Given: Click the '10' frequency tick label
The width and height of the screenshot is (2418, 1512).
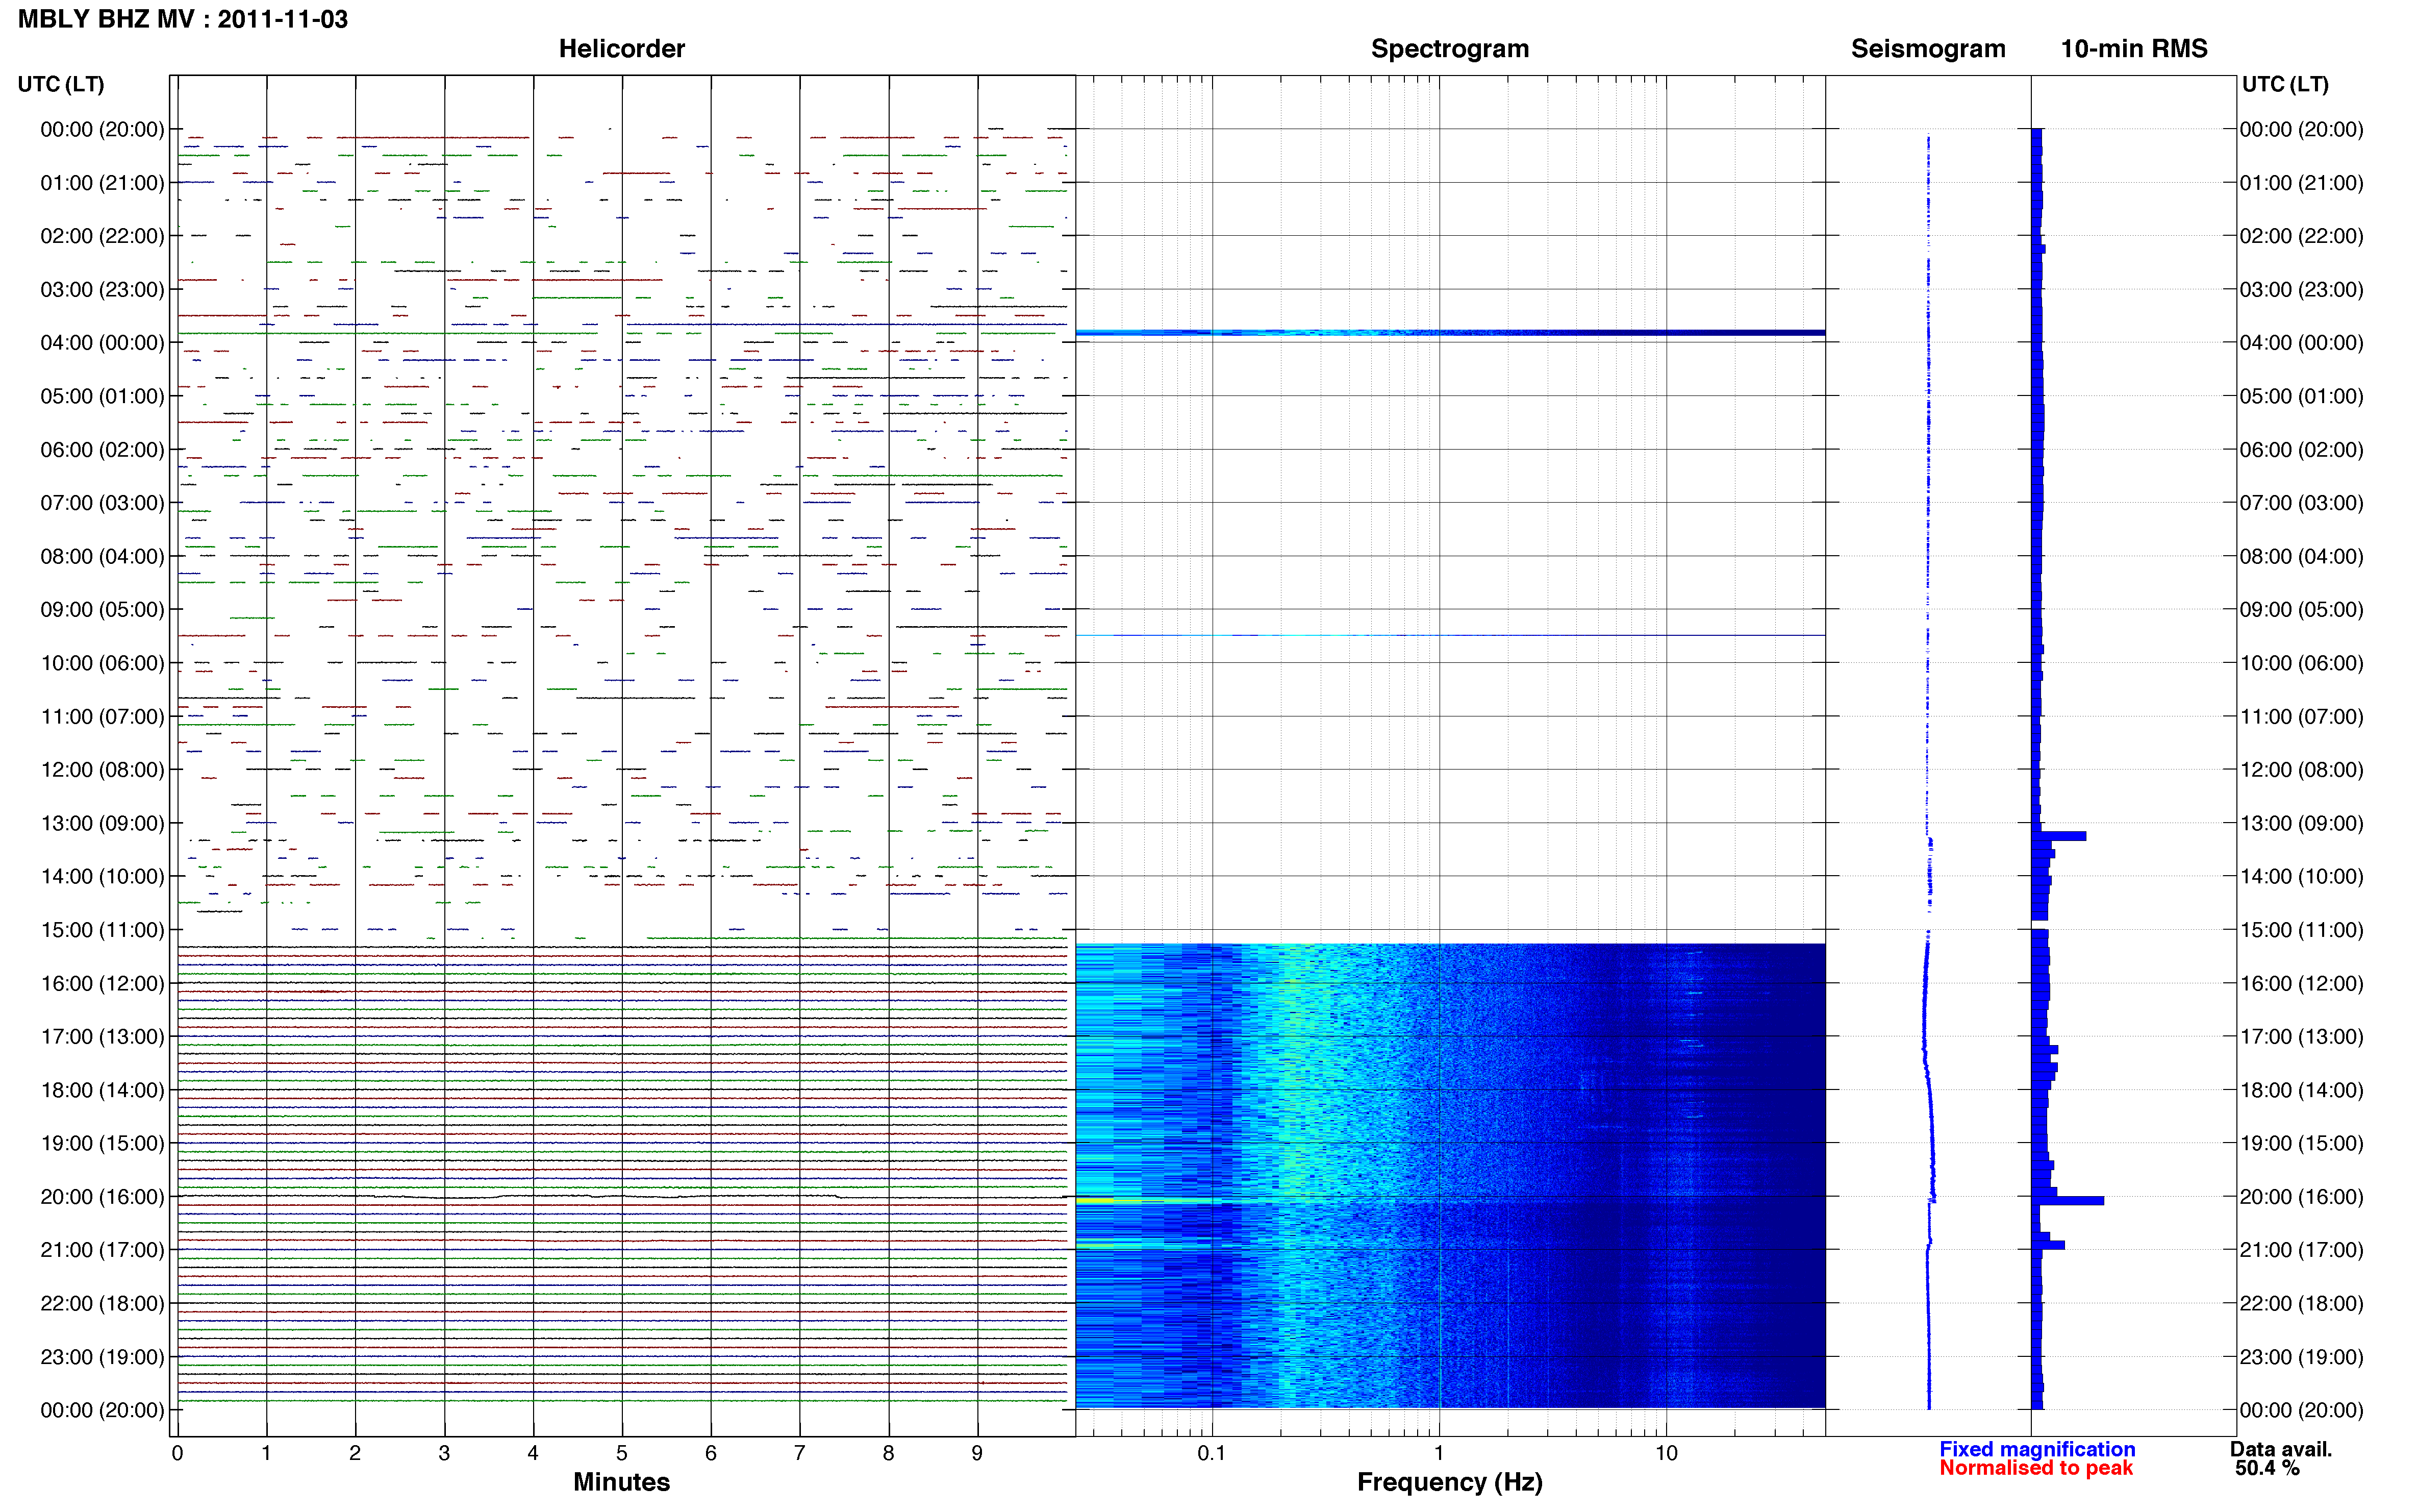Looking at the screenshot, I should point(1666,1453).
